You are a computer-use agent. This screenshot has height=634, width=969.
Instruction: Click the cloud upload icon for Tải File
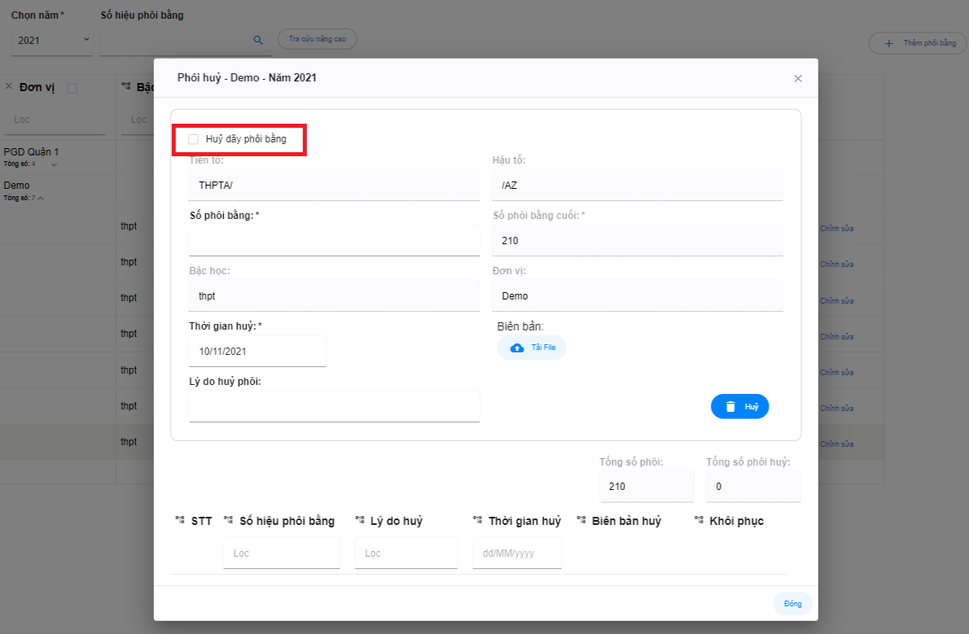(517, 348)
